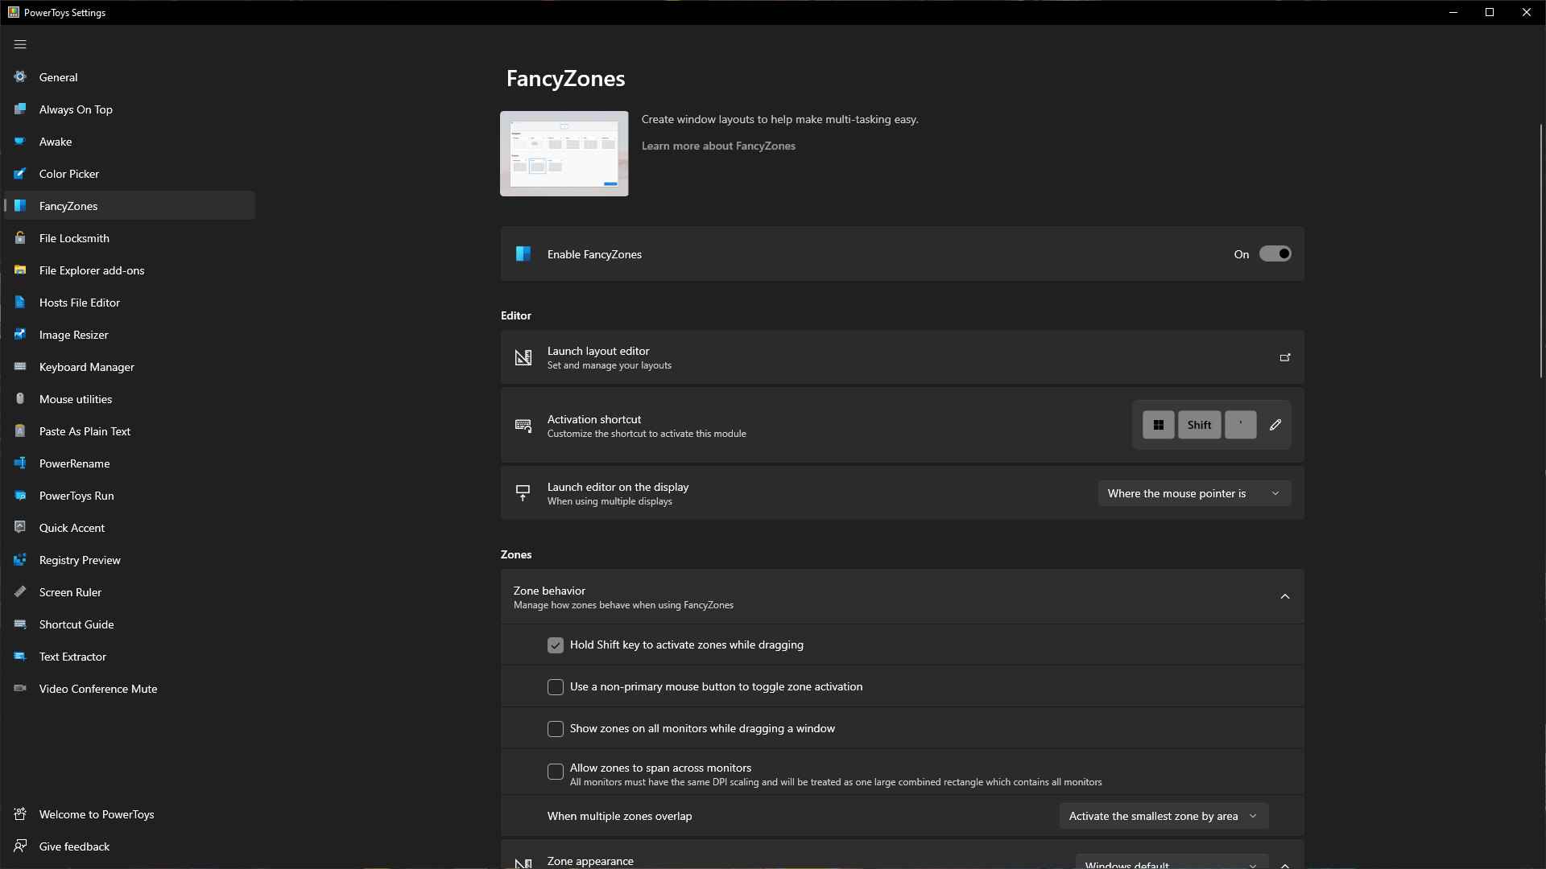This screenshot has height=869, width=1546.
Task: Click the Mouse utilities icon
Action: coord(20,398)
